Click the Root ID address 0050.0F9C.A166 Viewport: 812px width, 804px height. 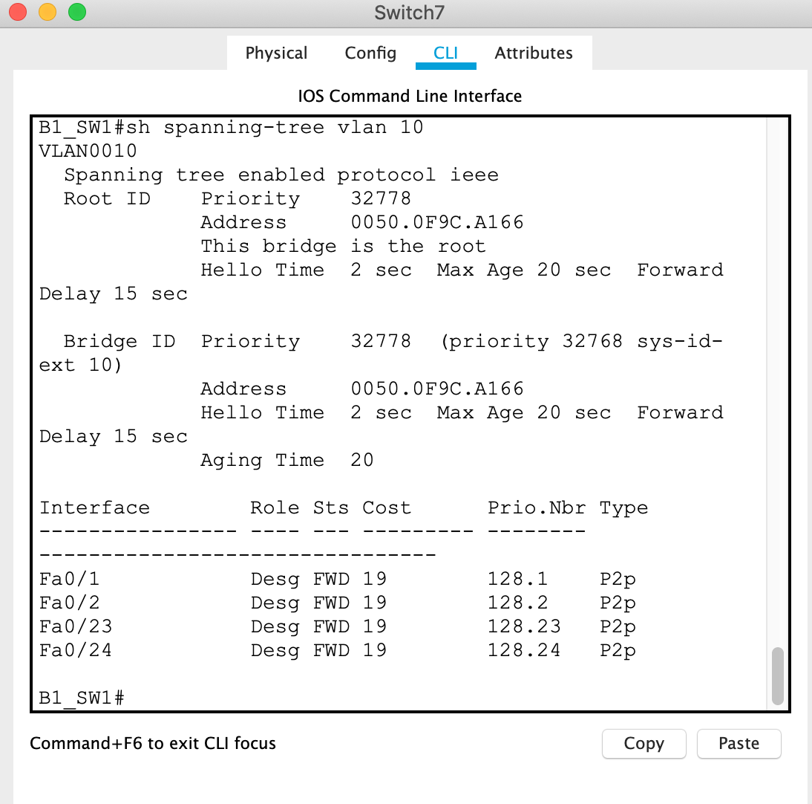tap(437, 222)
